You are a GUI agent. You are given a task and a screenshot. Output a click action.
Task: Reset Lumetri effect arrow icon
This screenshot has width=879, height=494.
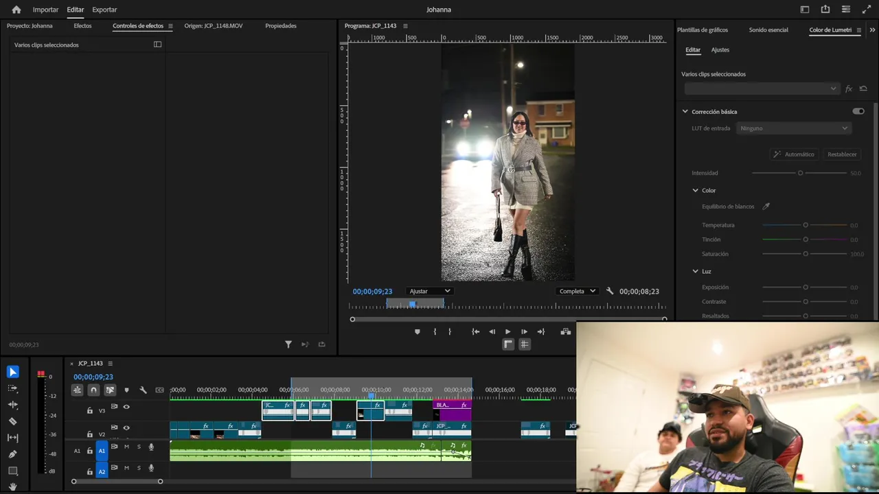click(x=863, y=89)
